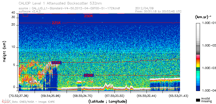216x104 pixels.
Task: Click the ICARE logo icon
Action: [6, 101]
